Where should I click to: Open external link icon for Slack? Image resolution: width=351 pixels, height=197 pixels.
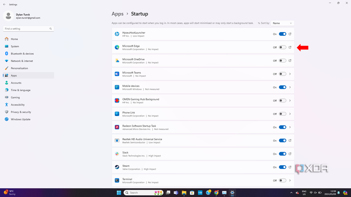click(x=290, y=154)
